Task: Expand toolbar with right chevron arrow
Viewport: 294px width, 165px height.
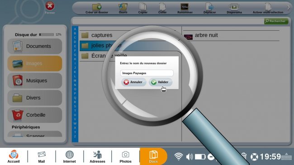Action: coord(289,8)
